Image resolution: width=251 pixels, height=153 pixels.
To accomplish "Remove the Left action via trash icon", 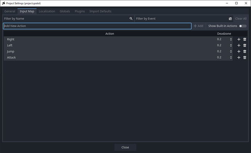I will 245,46.
